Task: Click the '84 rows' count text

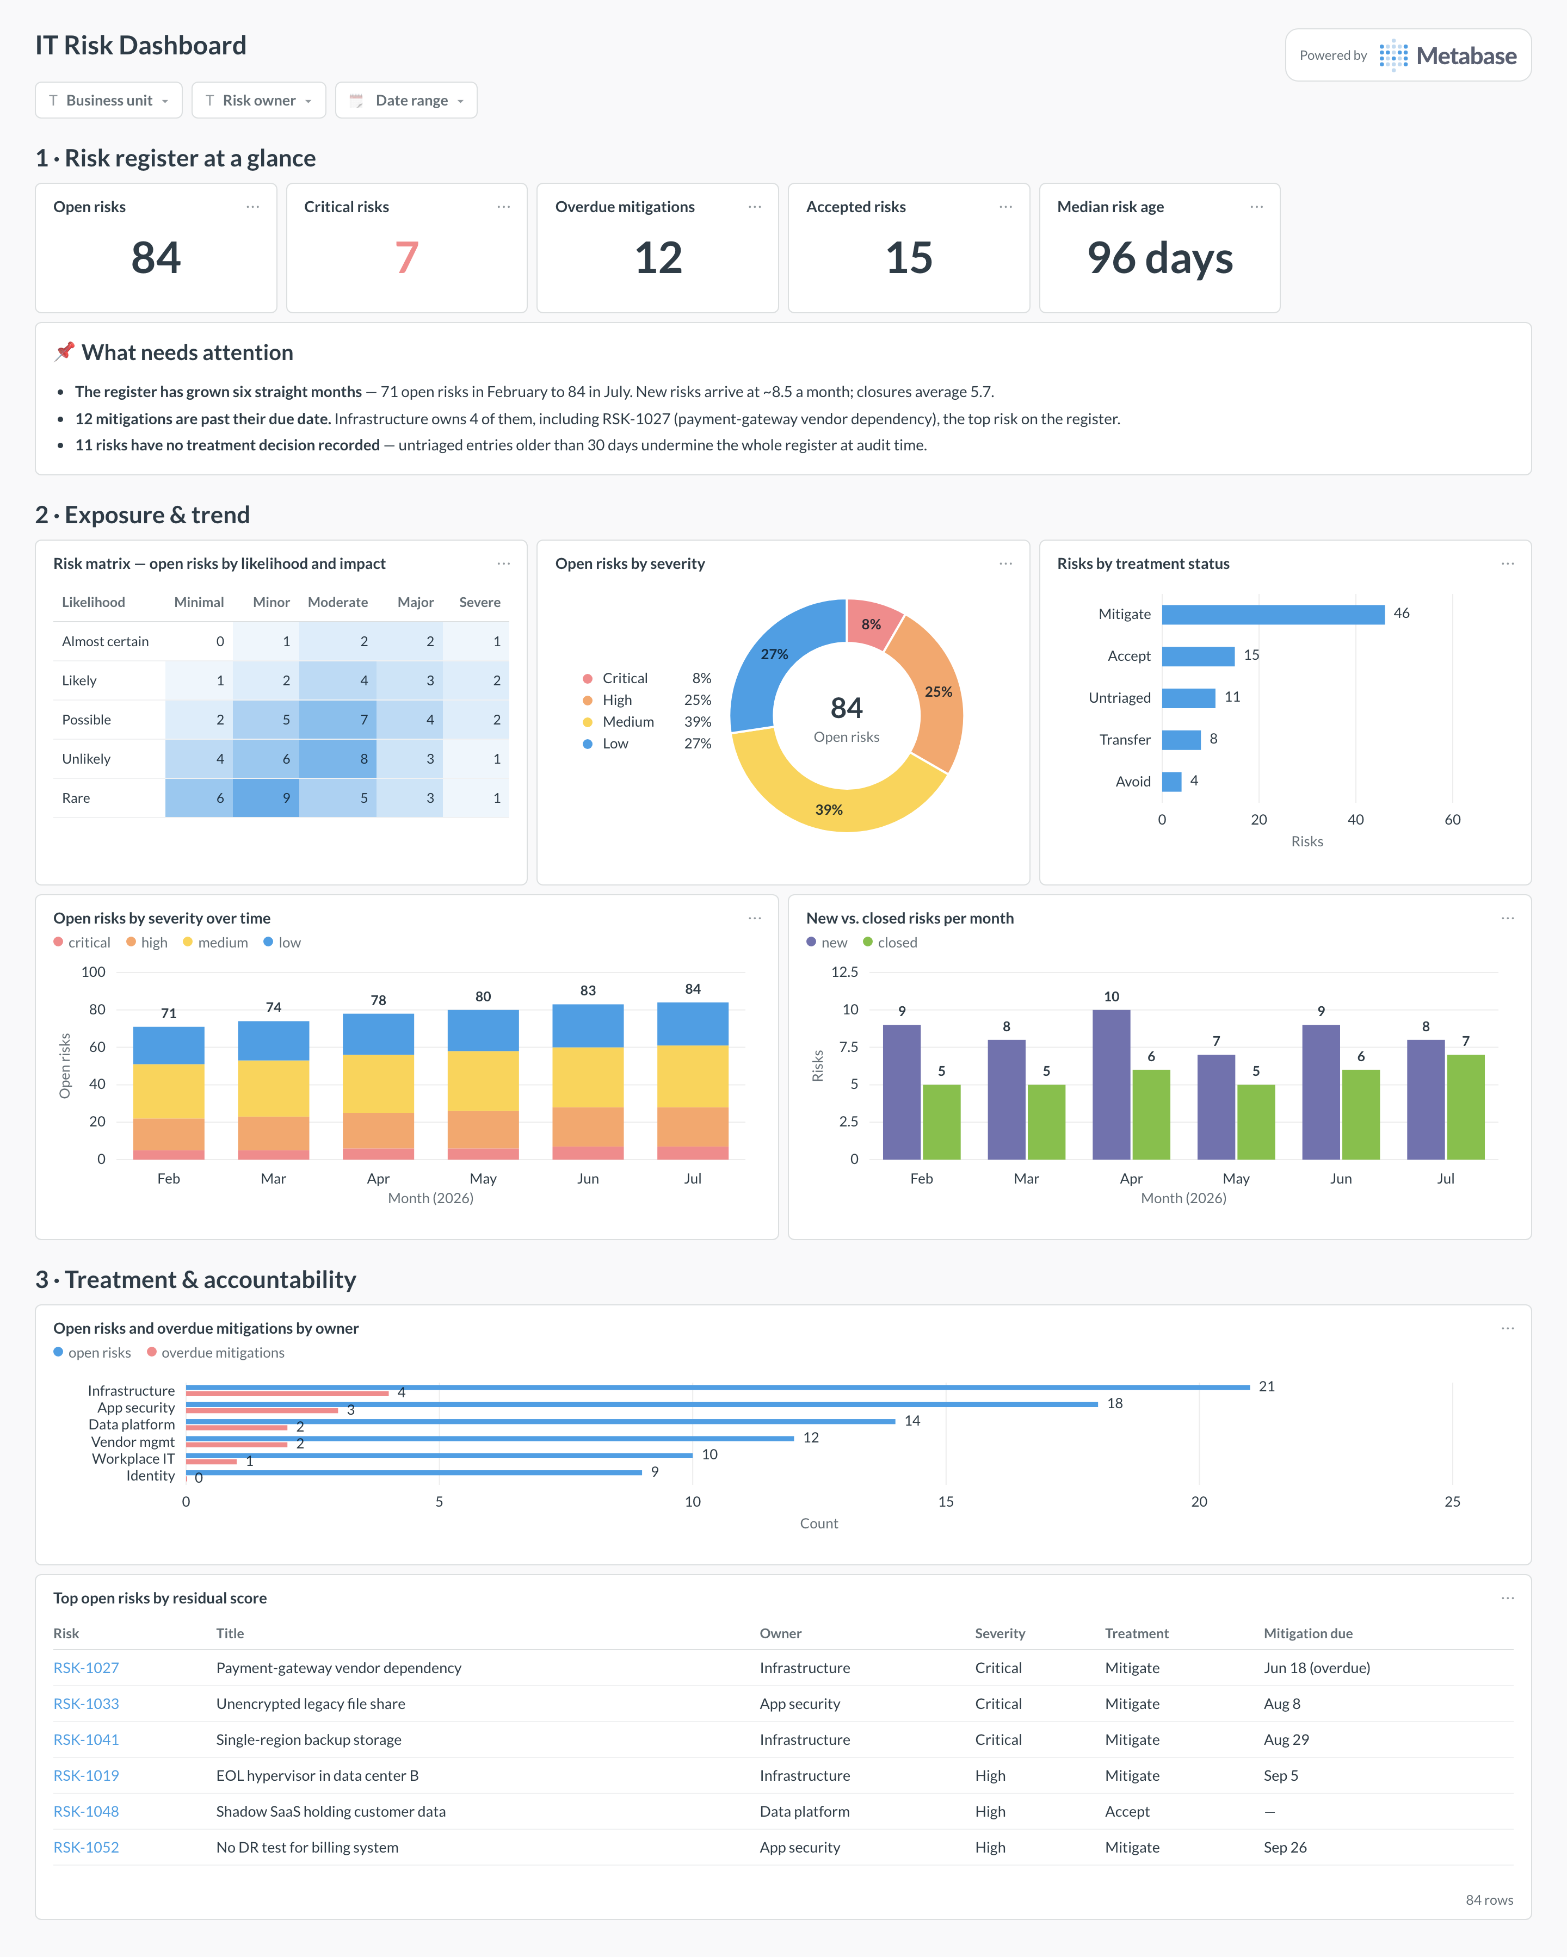Action: pos(1490,1901)
